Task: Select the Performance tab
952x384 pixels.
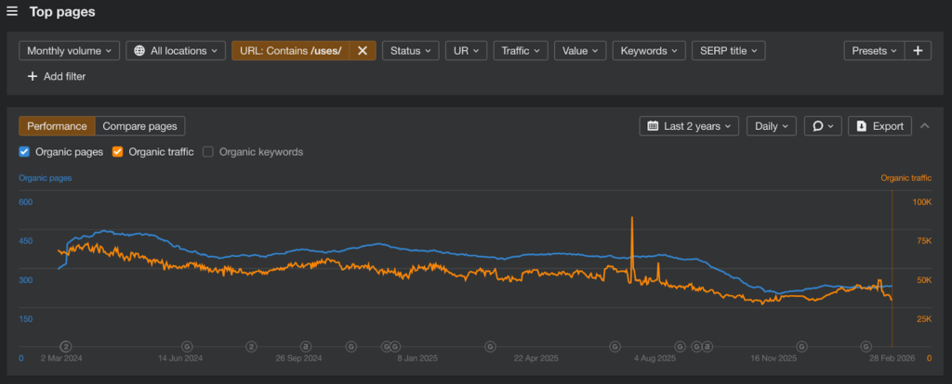Action: (x=57, y=126)
